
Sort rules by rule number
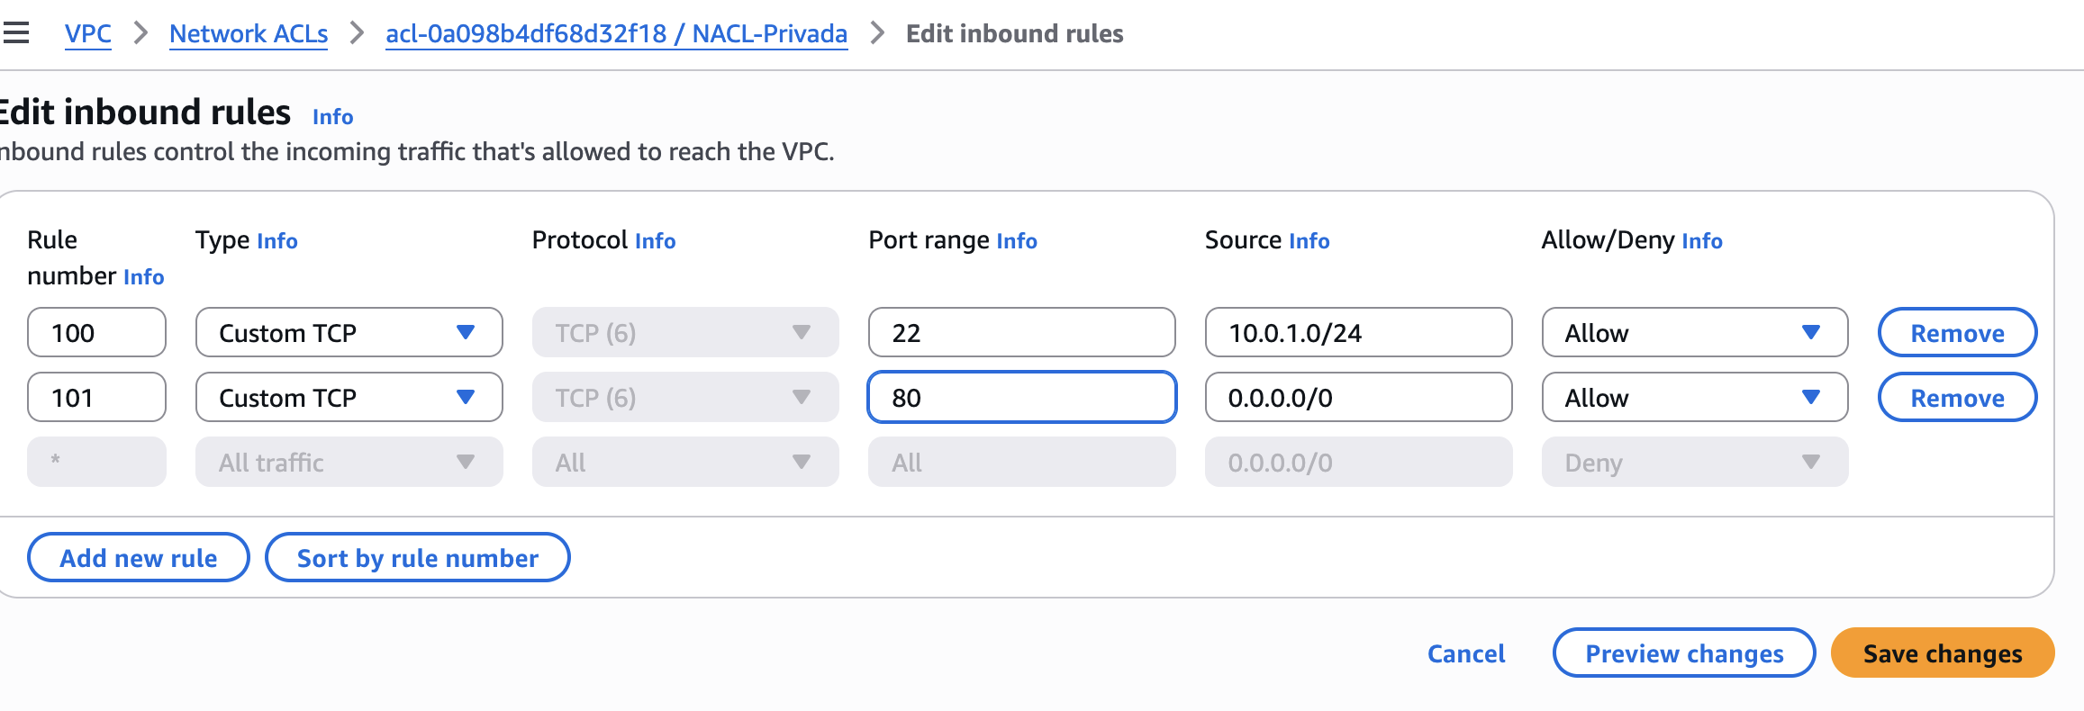pyautogui.click(x=417, y=558)
